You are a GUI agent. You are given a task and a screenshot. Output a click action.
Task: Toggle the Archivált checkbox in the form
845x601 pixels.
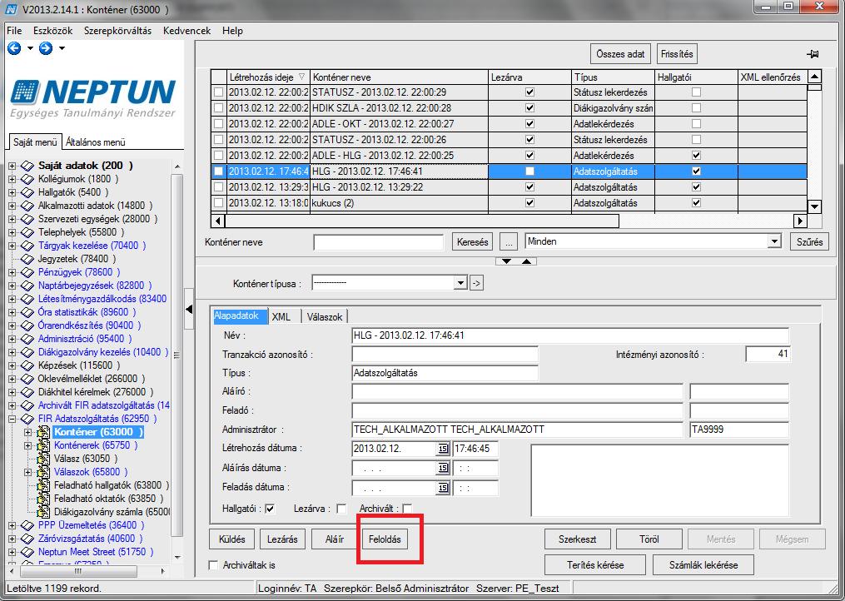[x=407, y=509]
